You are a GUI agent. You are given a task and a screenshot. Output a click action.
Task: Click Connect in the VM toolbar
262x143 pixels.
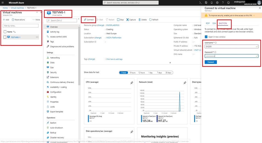point(89,20)
